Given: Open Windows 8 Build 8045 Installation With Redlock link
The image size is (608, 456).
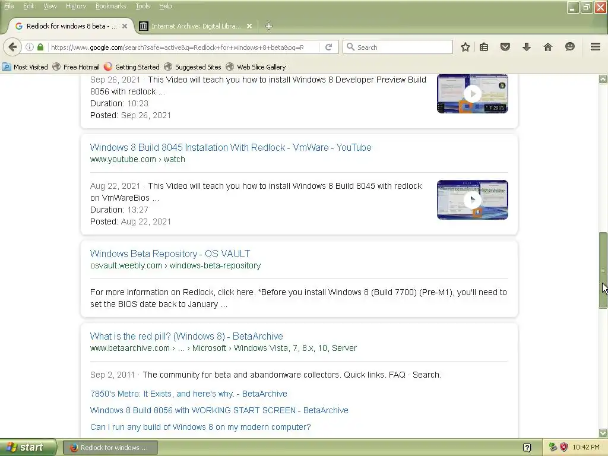Looking at the screenshot, I should click(231, 147).
